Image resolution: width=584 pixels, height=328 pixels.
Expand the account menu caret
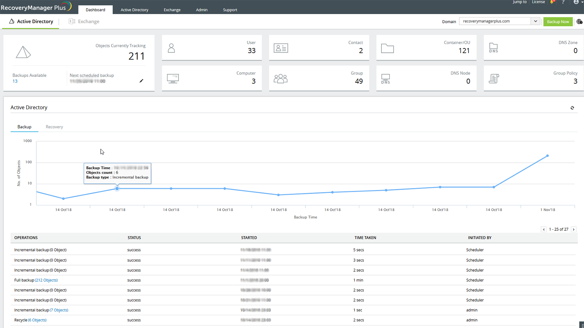[582, 2]
